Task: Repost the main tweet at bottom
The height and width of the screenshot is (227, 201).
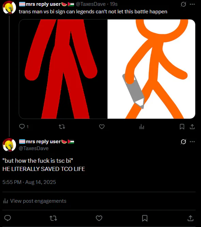Action: point(53,218)
